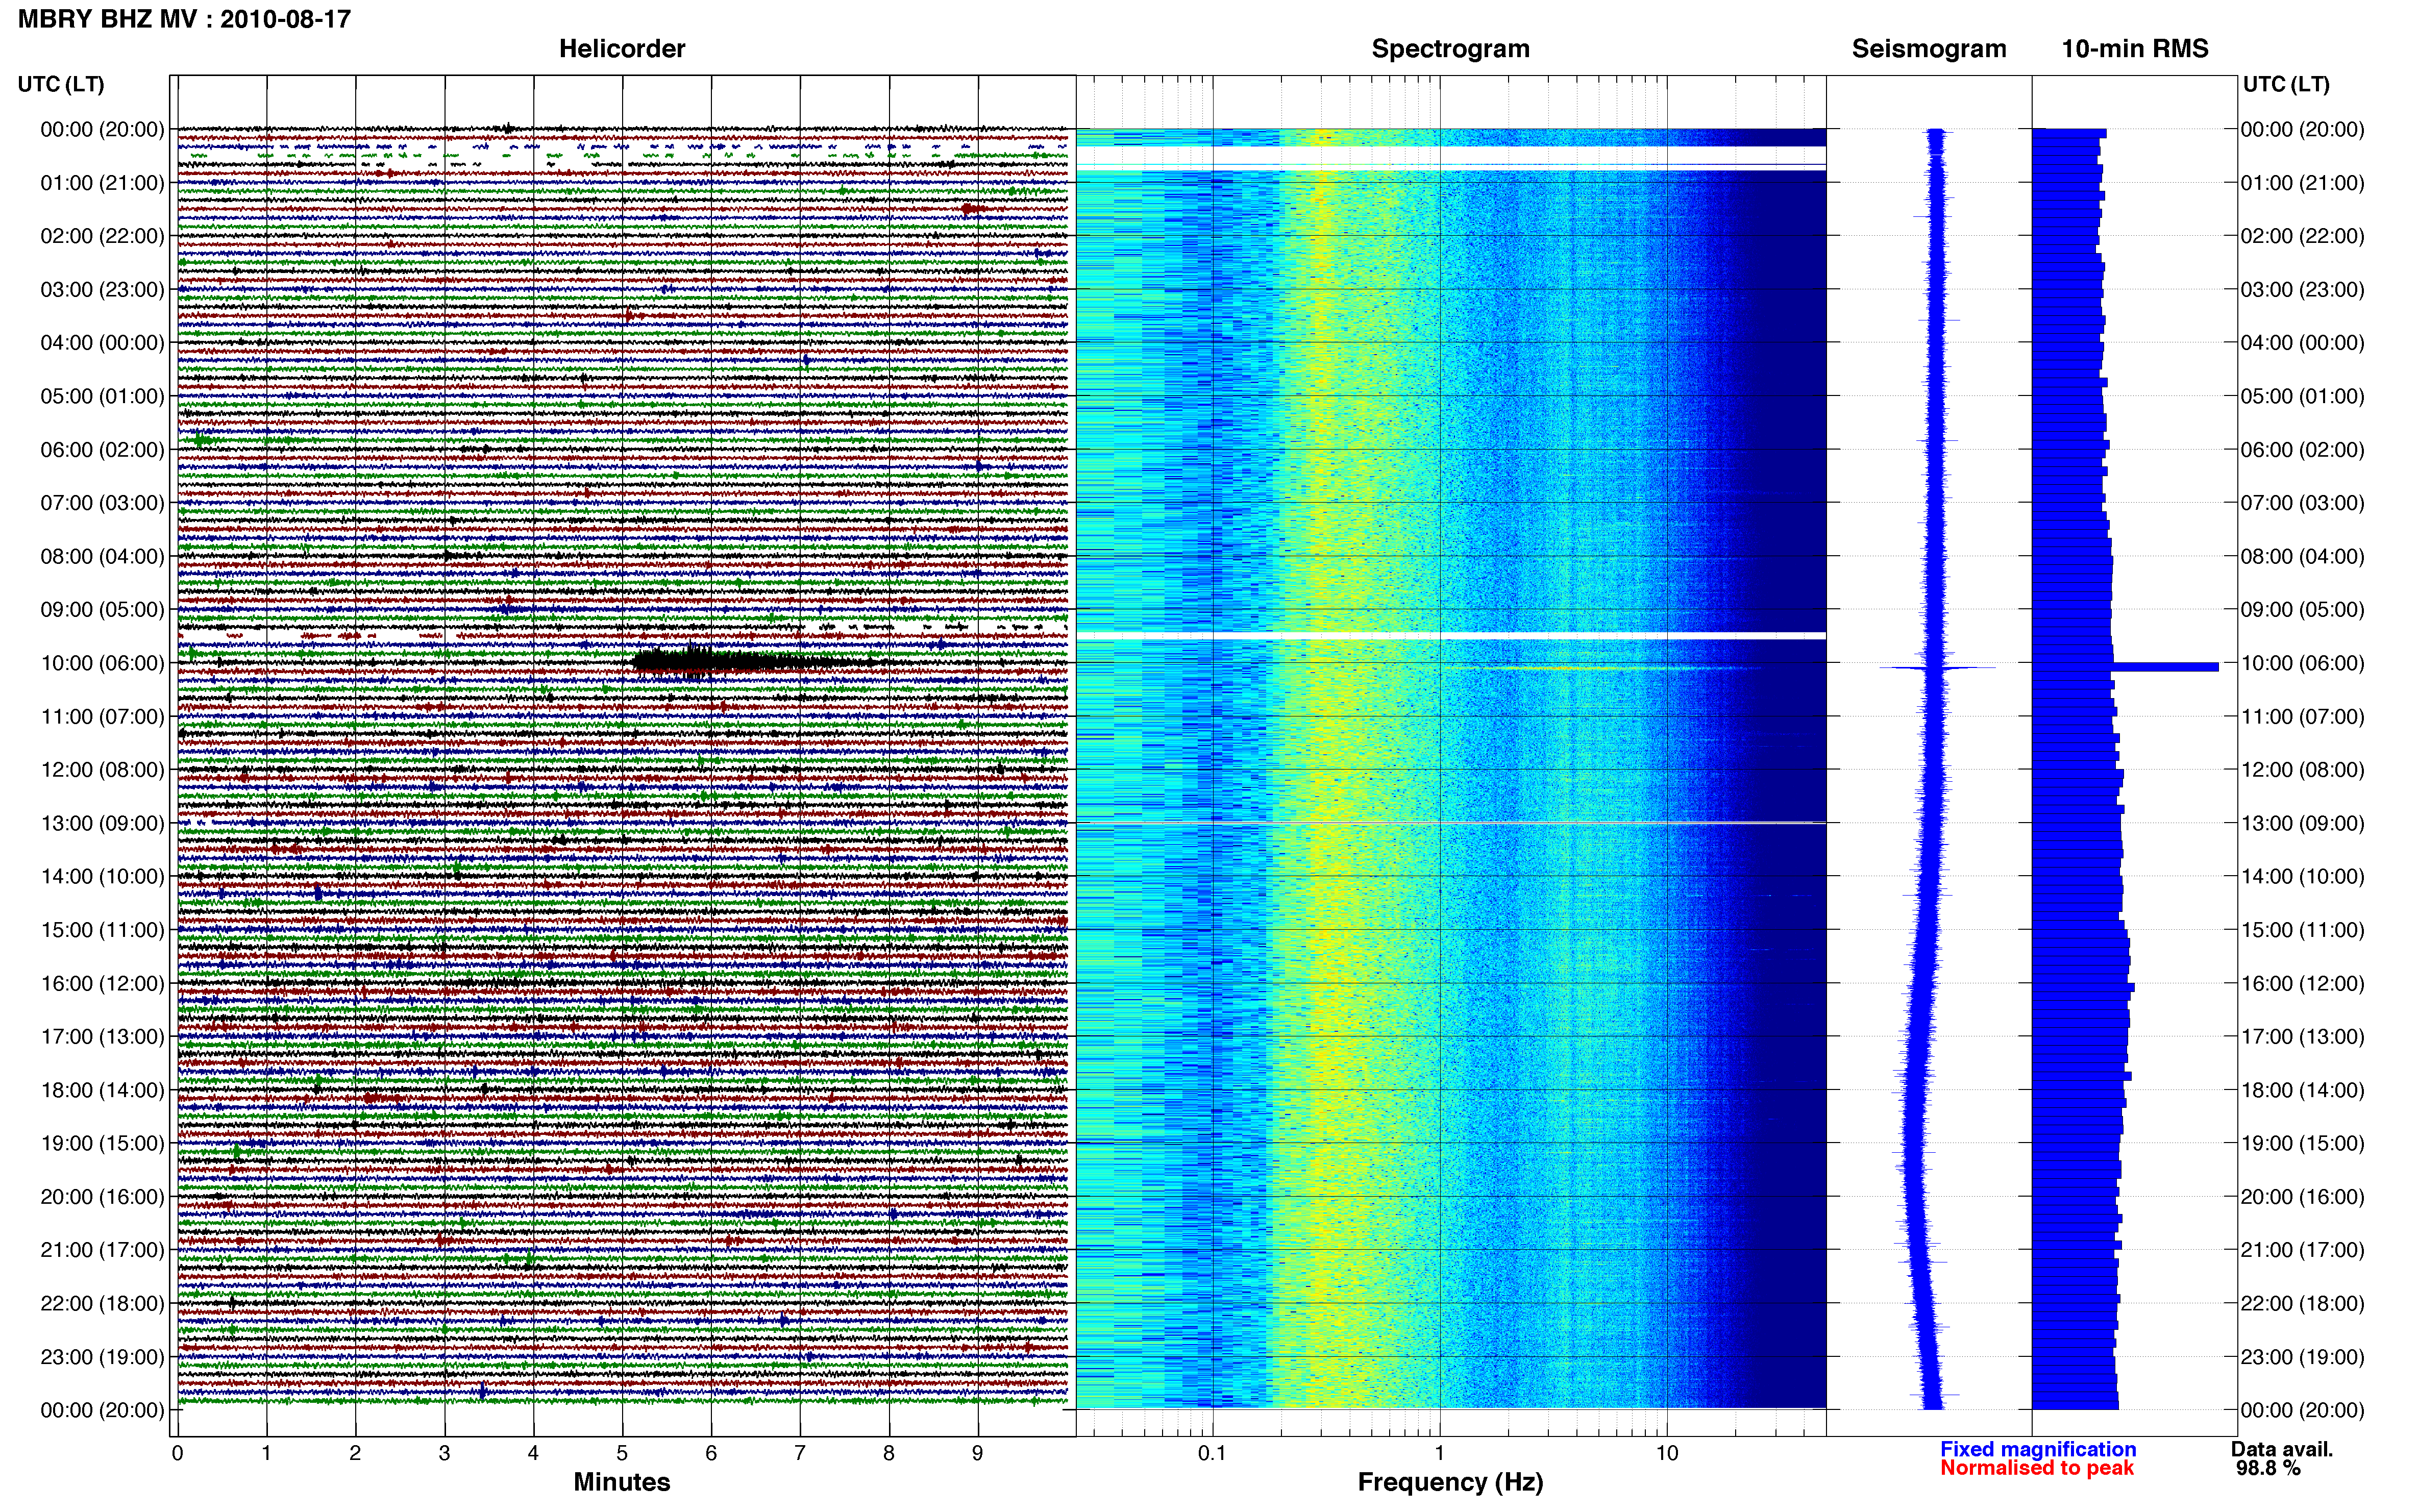This screenshot has height=1512, width=2419.
Task: Click the right 'UTC (LT)' axis label
Action: coord(2286,84)
